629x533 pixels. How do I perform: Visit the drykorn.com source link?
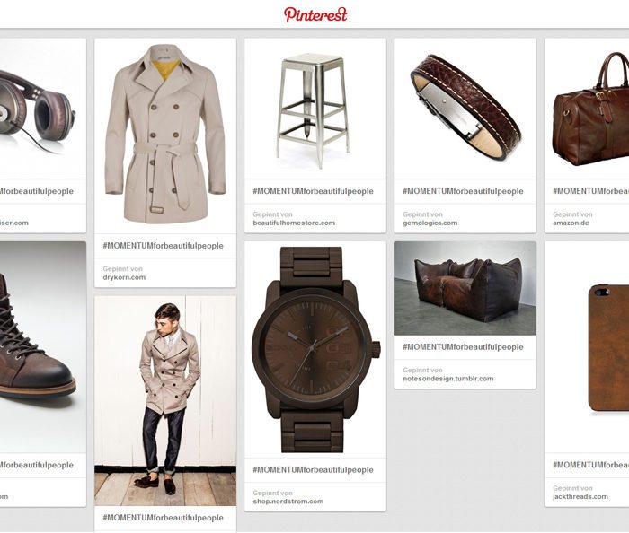click(124, 277)
